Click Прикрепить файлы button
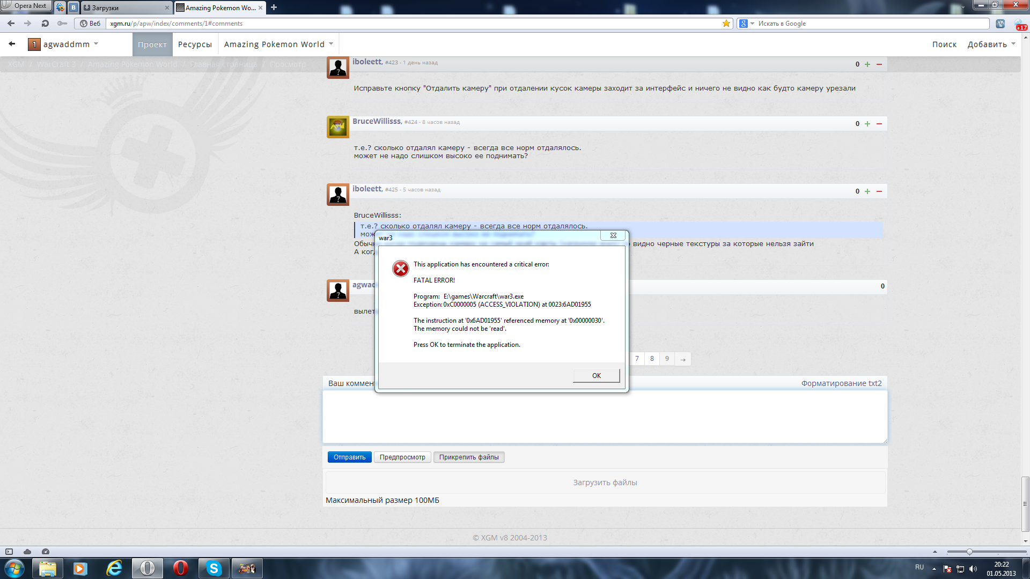This screenshot has width=1030, height=579. click(x=469, y=457)
